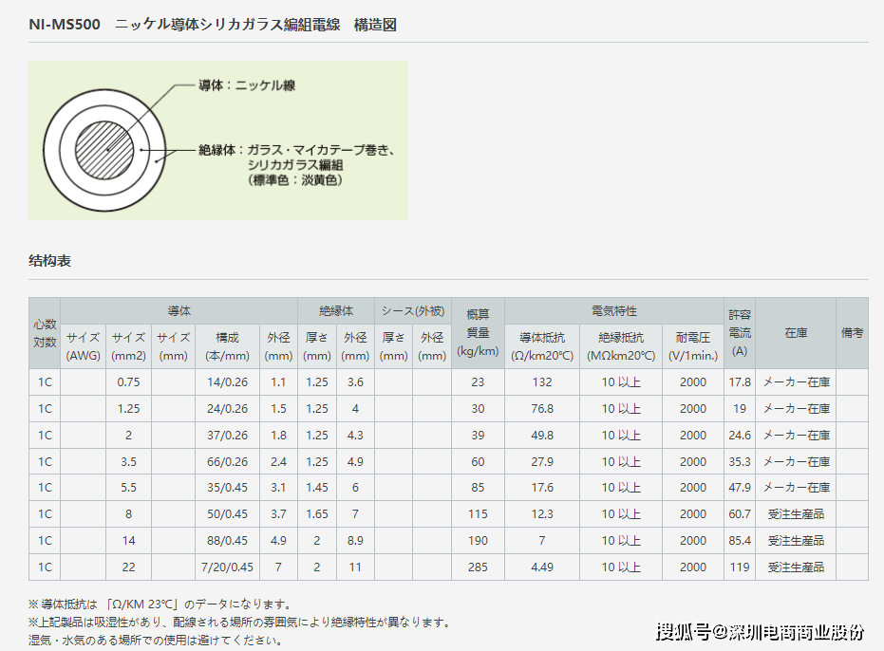Click the 絶縁体 description label in the diagram
Viewport: 884px width, 651px height.
coord(296,165)
